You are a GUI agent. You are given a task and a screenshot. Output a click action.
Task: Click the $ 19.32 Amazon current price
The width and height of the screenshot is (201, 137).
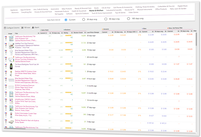tap(111, 71)
